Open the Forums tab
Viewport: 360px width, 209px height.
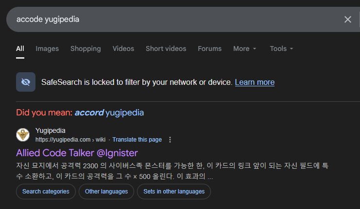pyautogui.click(x=209, y=48)
